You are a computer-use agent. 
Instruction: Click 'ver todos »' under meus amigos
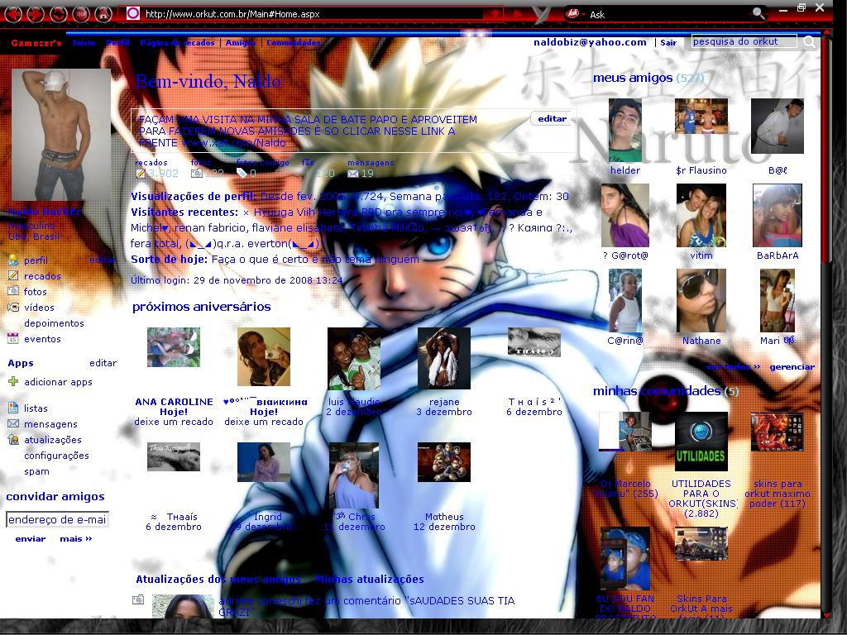[x=733, y=366]
